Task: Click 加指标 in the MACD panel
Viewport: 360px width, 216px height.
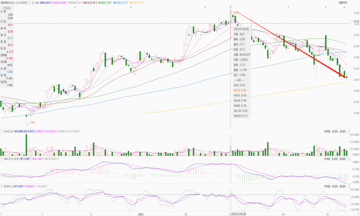Action: click(335, 159)
